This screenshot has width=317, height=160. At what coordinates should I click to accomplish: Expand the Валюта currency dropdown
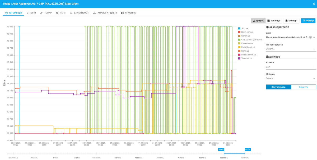coord(291,67)
